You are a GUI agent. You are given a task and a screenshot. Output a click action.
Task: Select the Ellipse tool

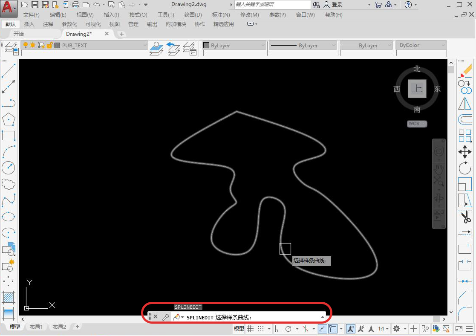point(9,217)
